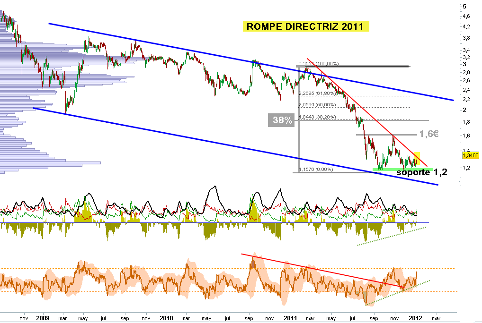
Task: Click price axis value '2,8'
Action: (466, 72)
